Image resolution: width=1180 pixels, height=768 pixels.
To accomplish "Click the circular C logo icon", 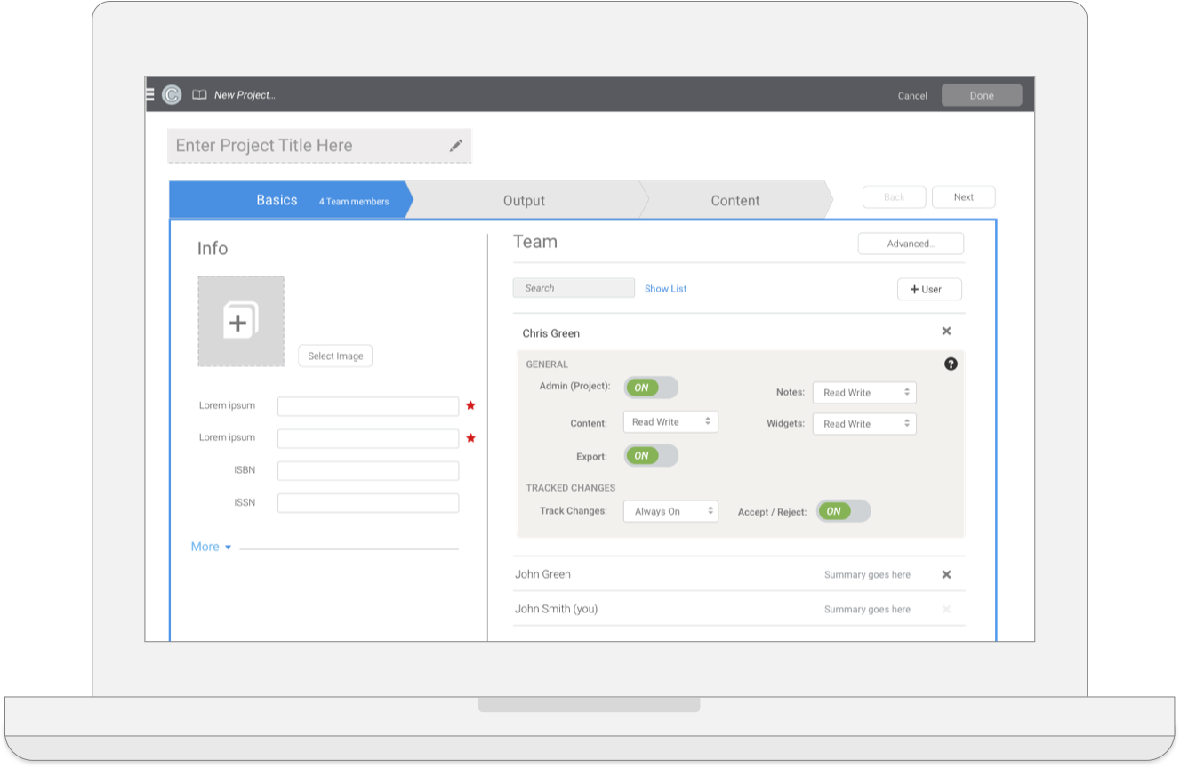I will pos(172,95).
